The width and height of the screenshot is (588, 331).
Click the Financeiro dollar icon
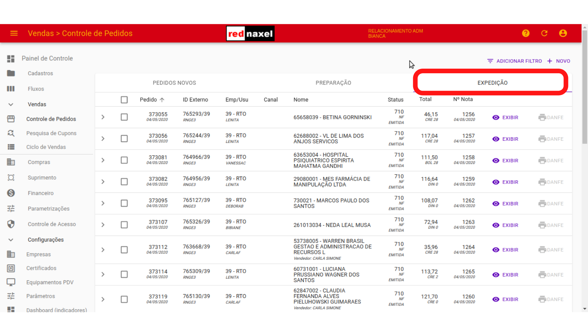[x=11, y=193]
